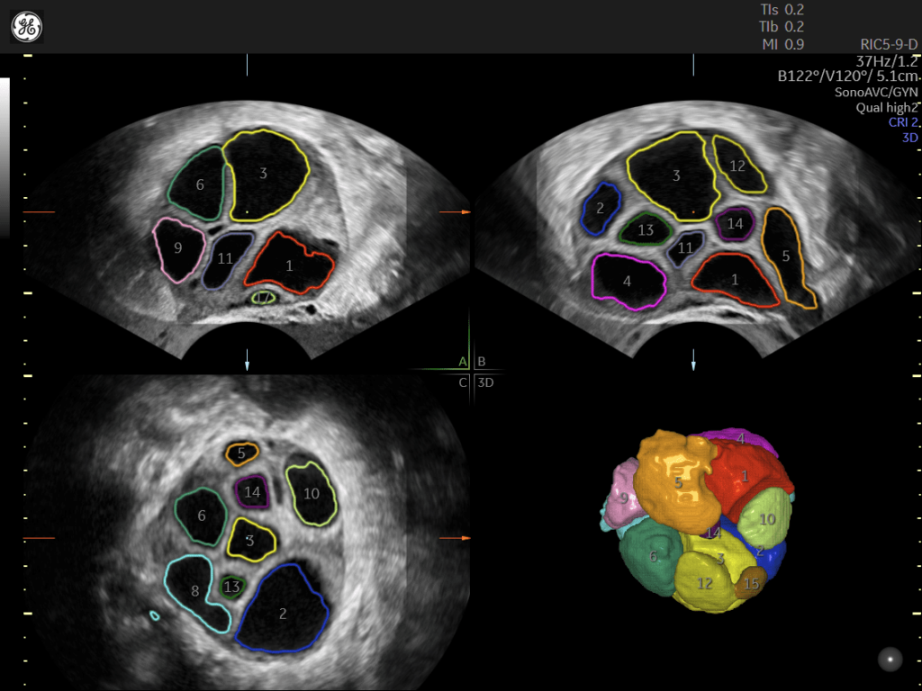Choose orange follicle 5 in top-right plane

785,257
